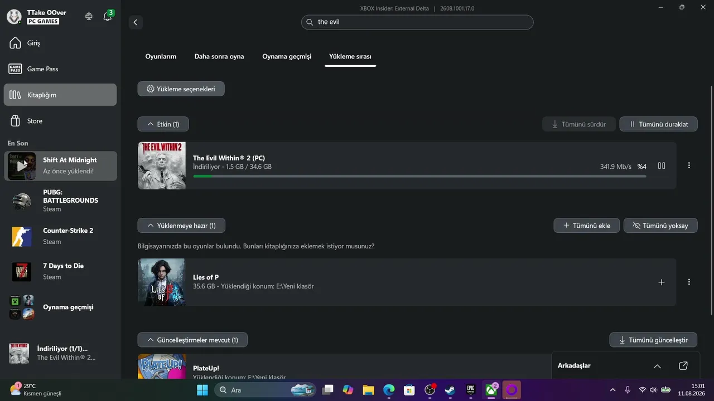Launch Copilot from the taskbar

pos(348,390)
